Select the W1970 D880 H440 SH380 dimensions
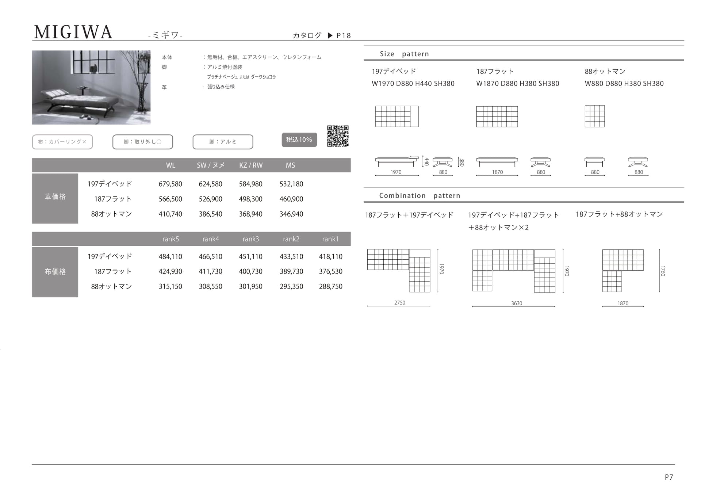This screenshot has height=496, width=701. point(413,84)
